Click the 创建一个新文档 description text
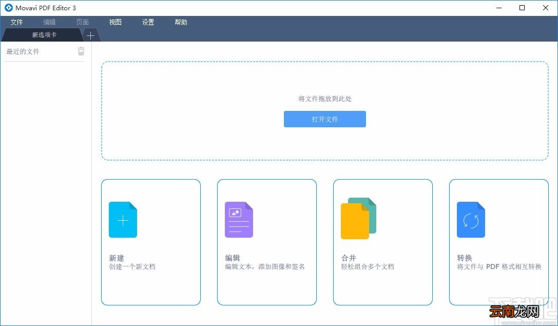 coord(132,266)
